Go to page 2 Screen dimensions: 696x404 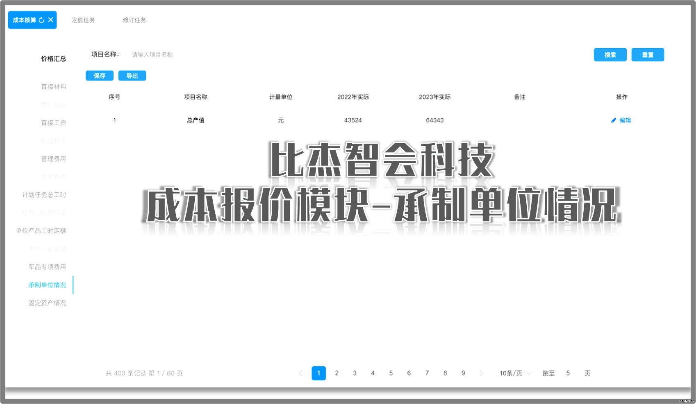click(x=337, y=373)
